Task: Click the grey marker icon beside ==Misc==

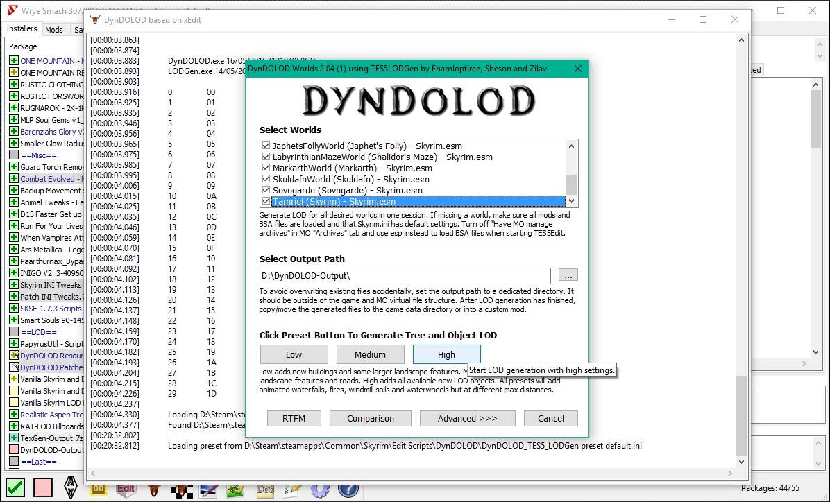Action: [14, 155]
